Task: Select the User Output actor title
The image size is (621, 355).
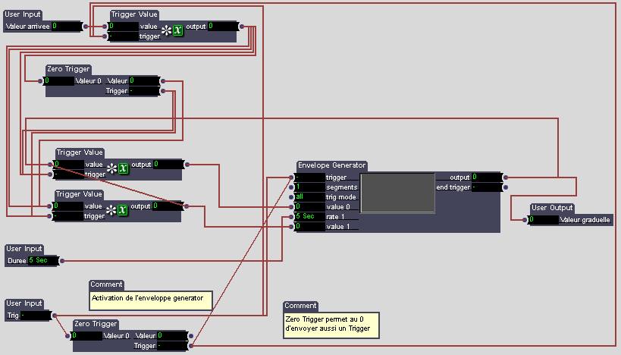Action: 551,208
